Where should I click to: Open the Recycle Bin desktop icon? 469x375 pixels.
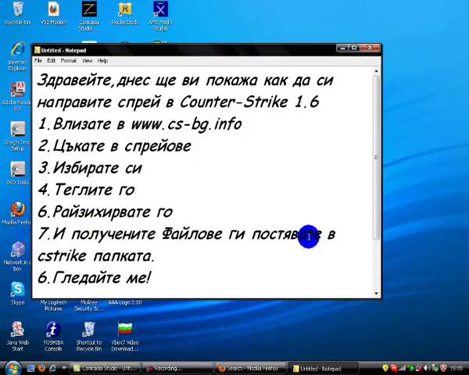pyautogui.click(x=17, y=11)
